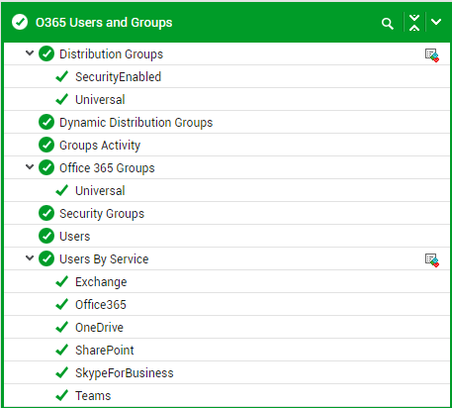
Task: Select Universal under Office 365 Groups
Action: 100,191
